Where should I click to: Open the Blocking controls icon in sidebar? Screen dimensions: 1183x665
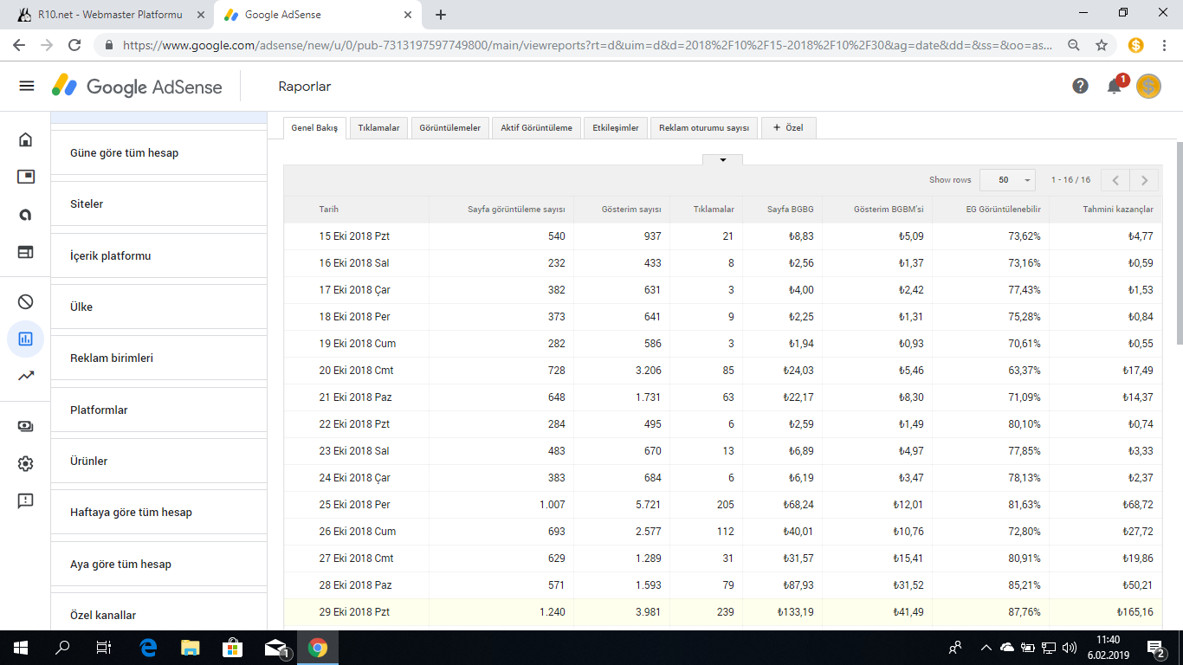pos(26,301)
